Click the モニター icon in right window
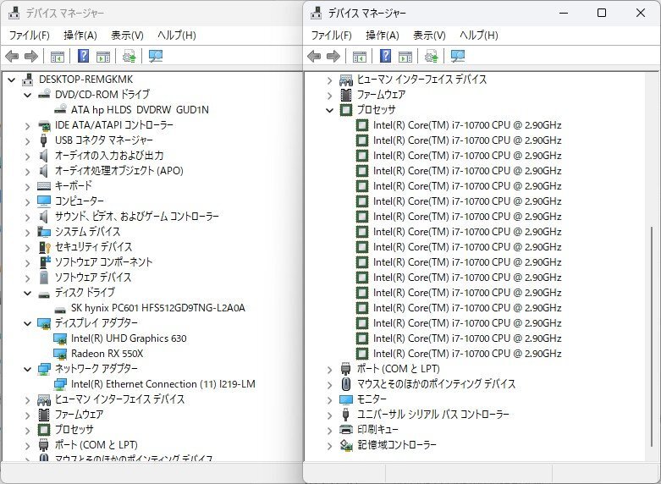This screenshot has width=661, height=484. click(x=346, y=399)
